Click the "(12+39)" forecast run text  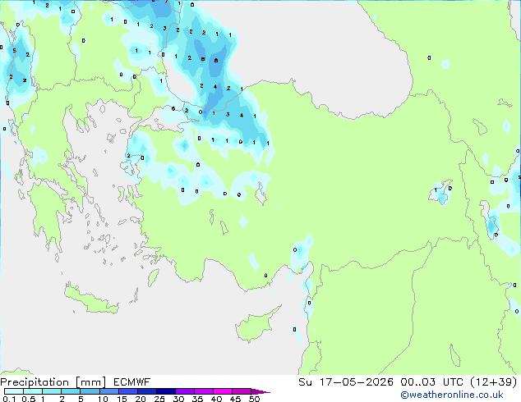pyautogui.click(x=494, y=381)
